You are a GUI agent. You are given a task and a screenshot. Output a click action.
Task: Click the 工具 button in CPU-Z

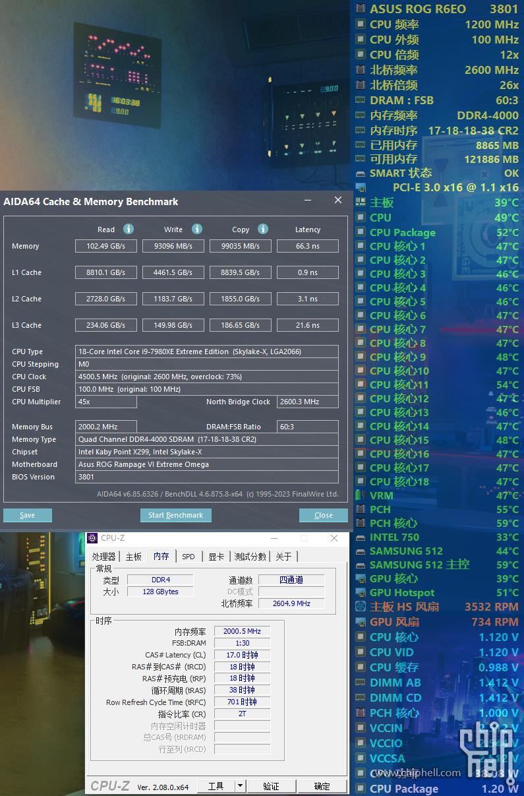216,786
